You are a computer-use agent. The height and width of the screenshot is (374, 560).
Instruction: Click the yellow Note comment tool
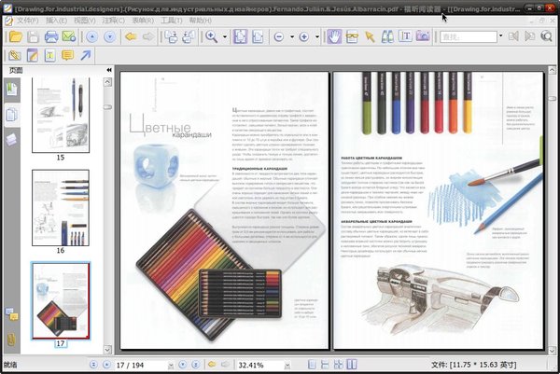66,56
